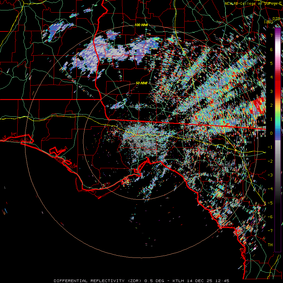Click the DZB color scale title
The height and width of the screenshot is (283, 283).
(x=276, y=19)
